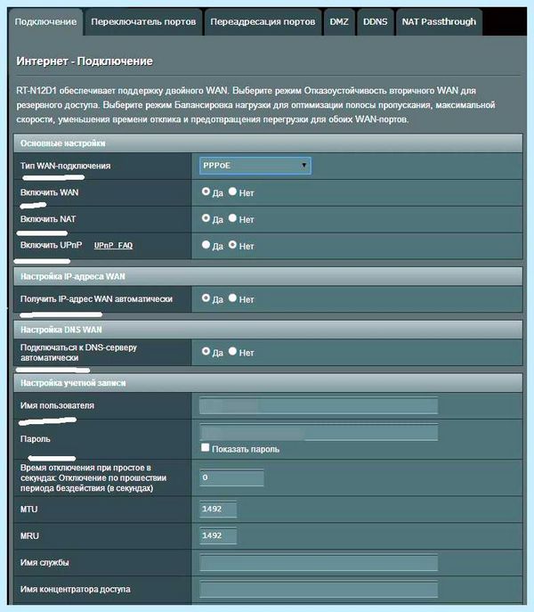Select Да for Включить UPnP
The height and width of the screenshot is (612, 534).
(206, 245)
